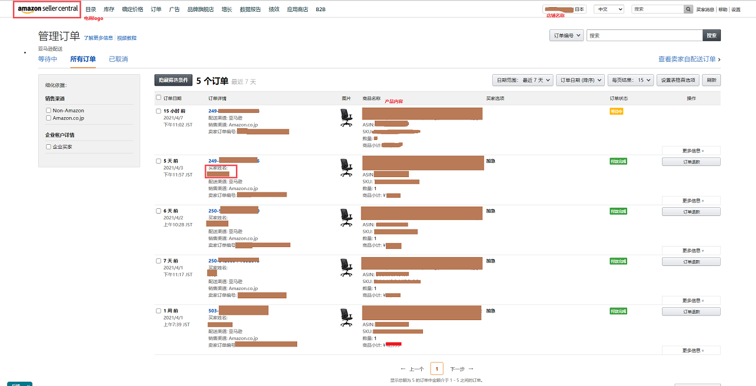The image size is (756, 386).
Task: Click previous page arrow labeled 上一个
Action: 412,369
